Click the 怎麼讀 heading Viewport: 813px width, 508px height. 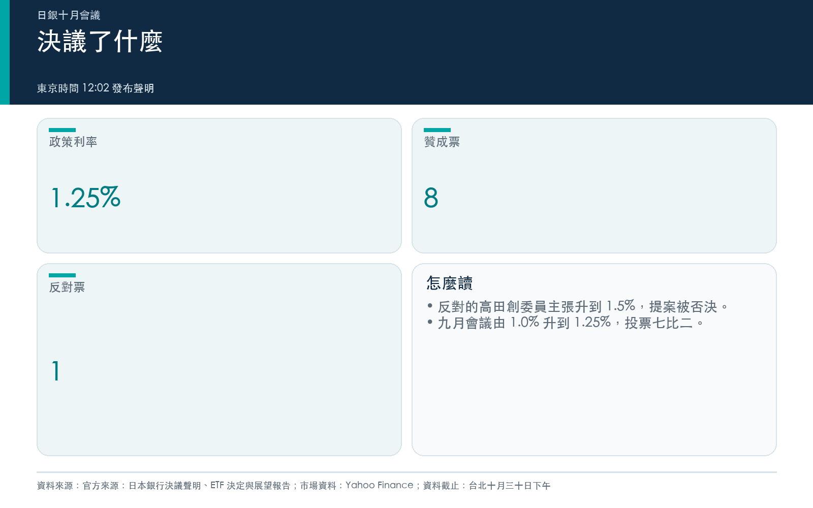tap(450, 283)
